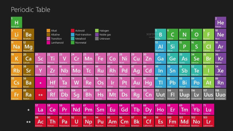This screenshot has height=131, width=233.
Task: Open the Carbon element tile
Action: click(x=172, y=34)
